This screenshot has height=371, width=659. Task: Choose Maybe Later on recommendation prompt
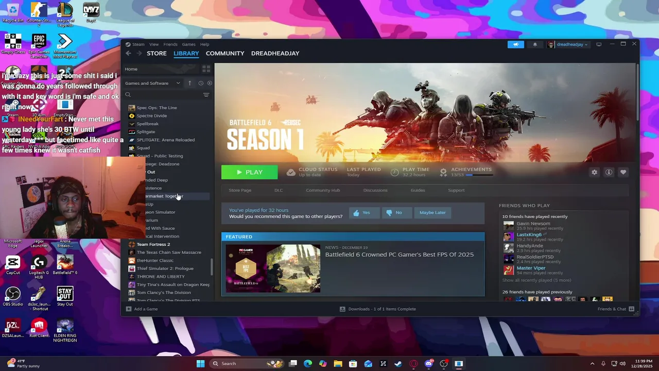point(432,212)
